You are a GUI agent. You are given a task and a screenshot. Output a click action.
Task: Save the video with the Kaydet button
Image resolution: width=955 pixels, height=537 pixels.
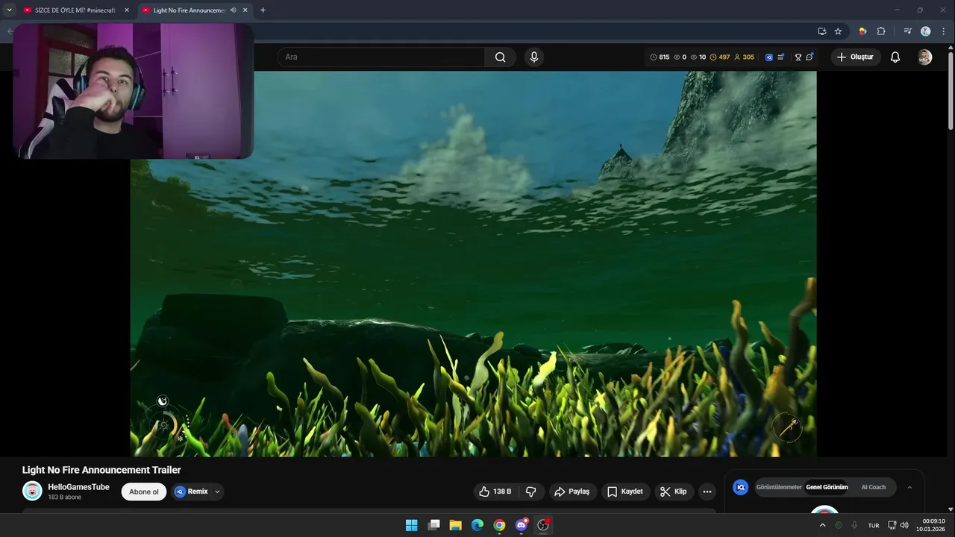pyautogui.click(x=625, y=492)
